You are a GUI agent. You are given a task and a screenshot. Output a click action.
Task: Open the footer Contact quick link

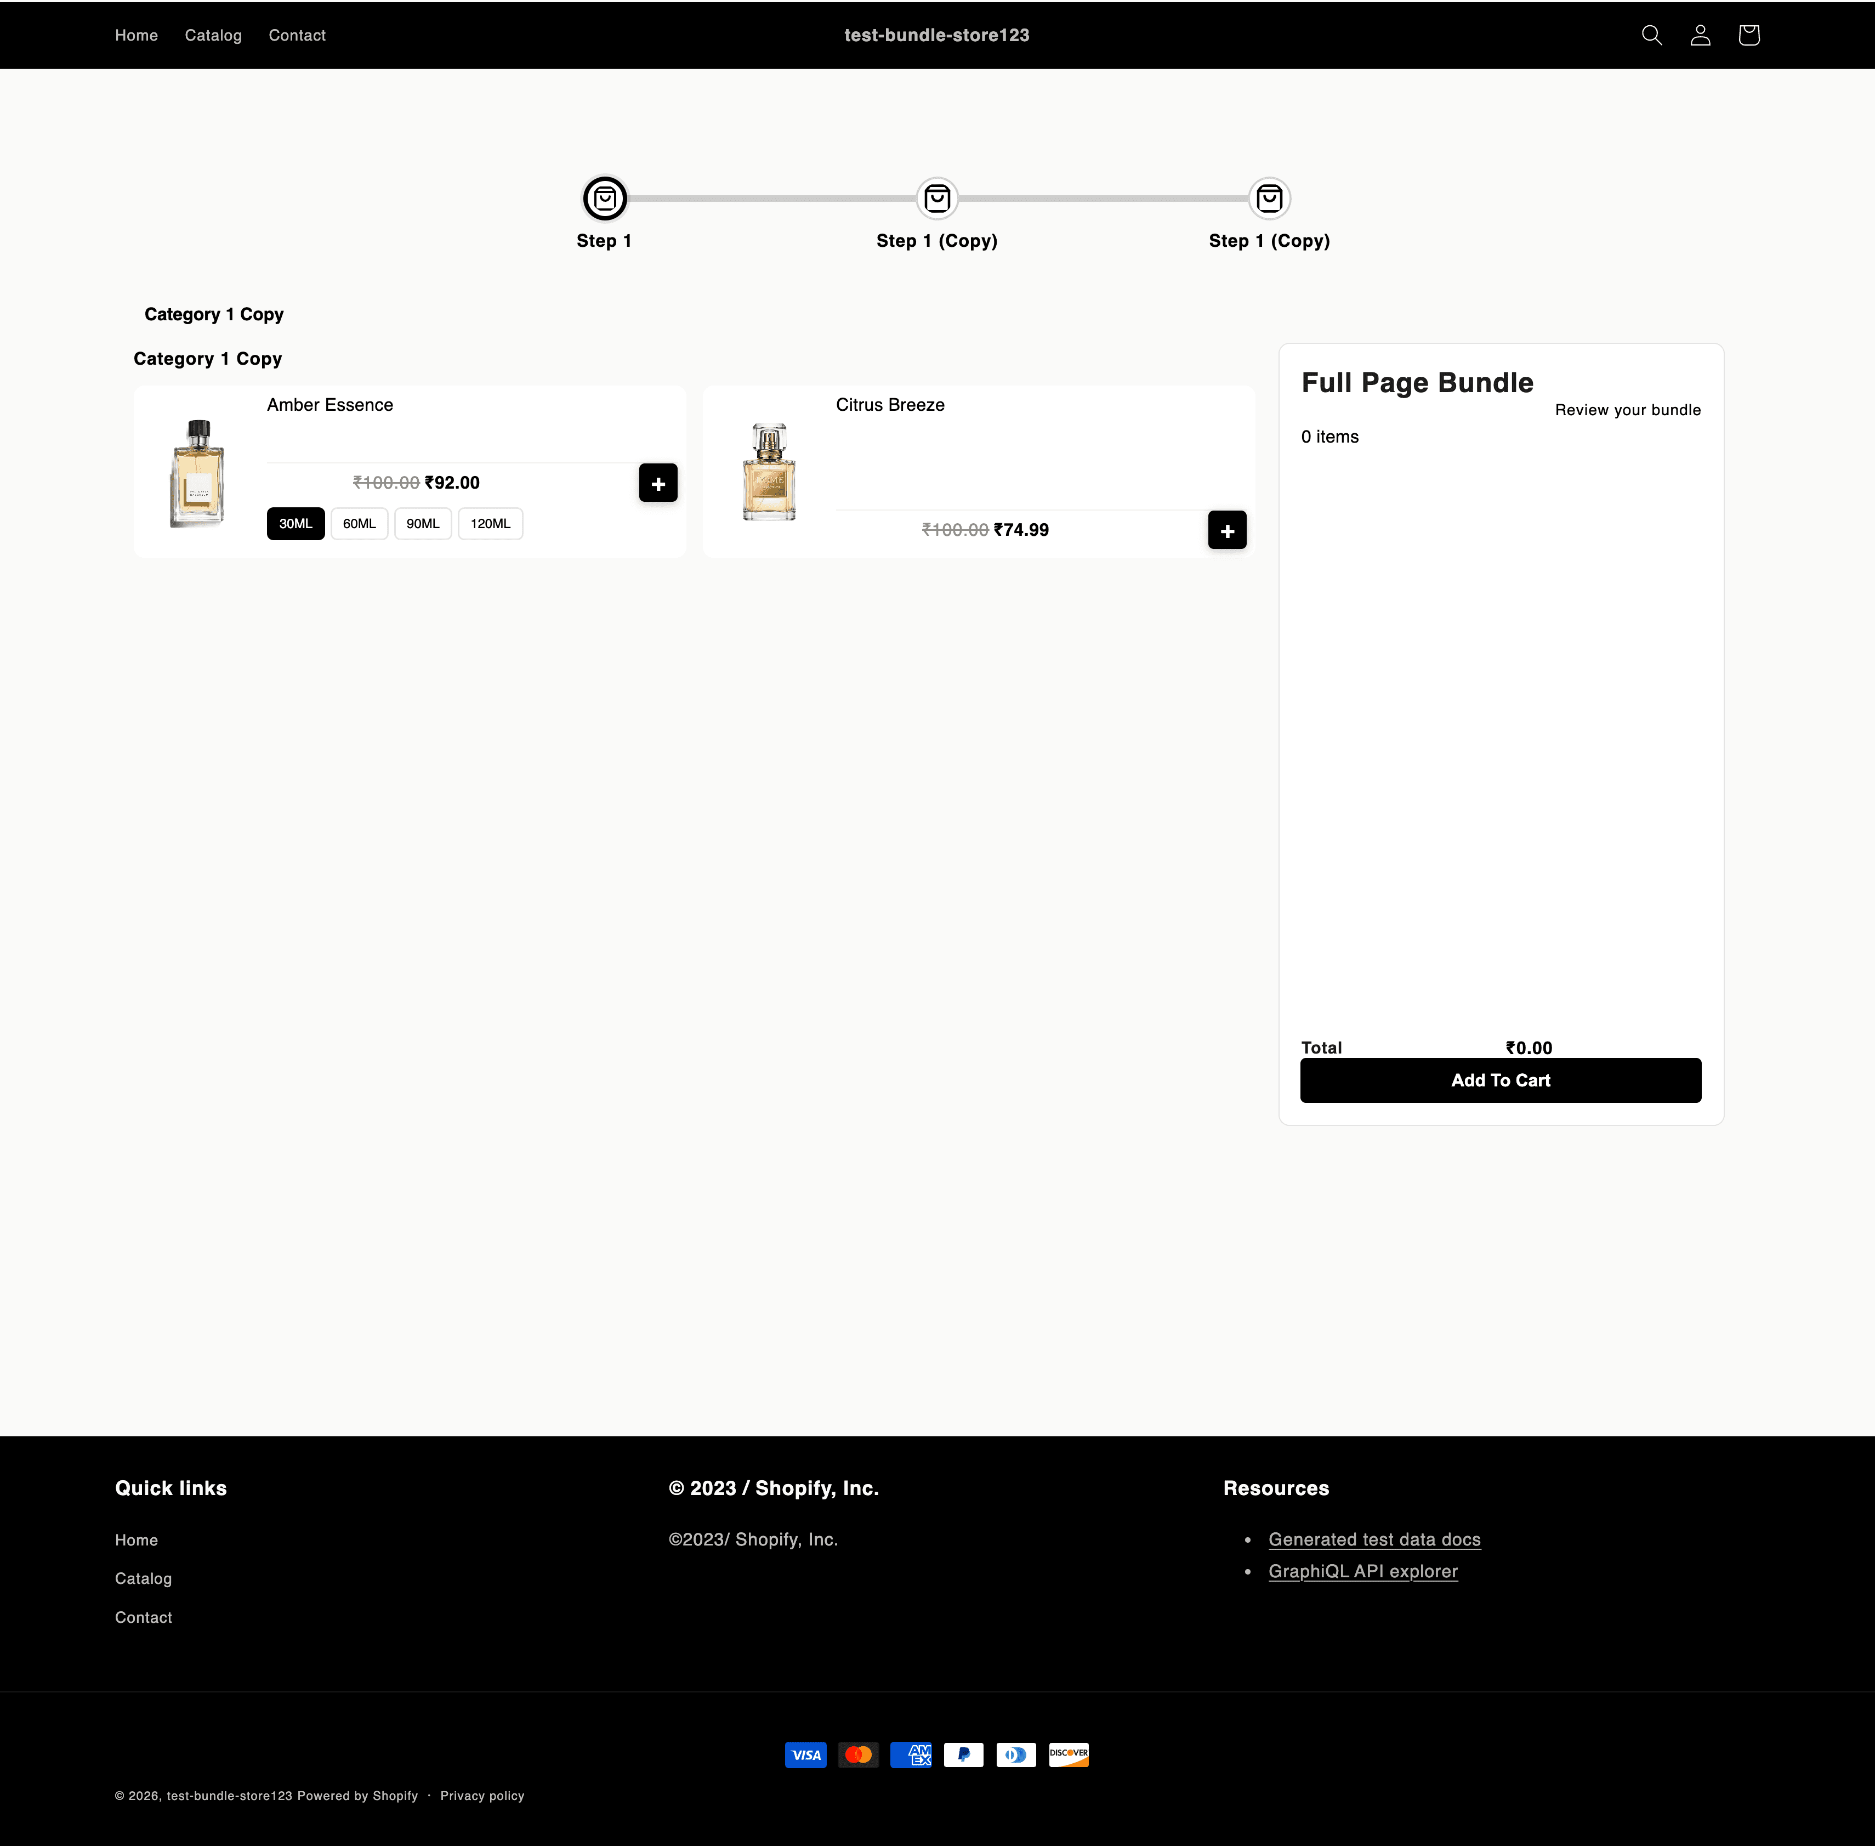144,1617
